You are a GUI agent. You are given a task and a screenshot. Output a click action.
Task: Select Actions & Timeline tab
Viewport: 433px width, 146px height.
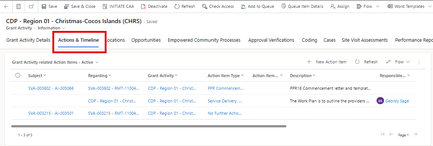[79, 40]
